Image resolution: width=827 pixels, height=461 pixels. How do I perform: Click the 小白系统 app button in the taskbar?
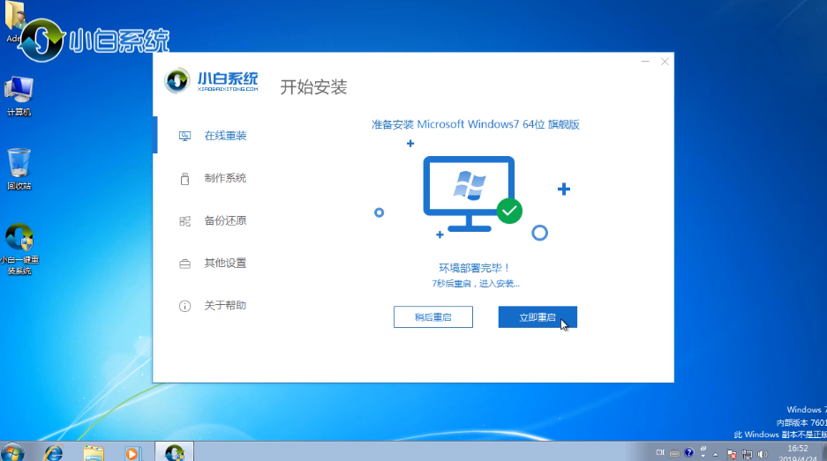[174, 452]
